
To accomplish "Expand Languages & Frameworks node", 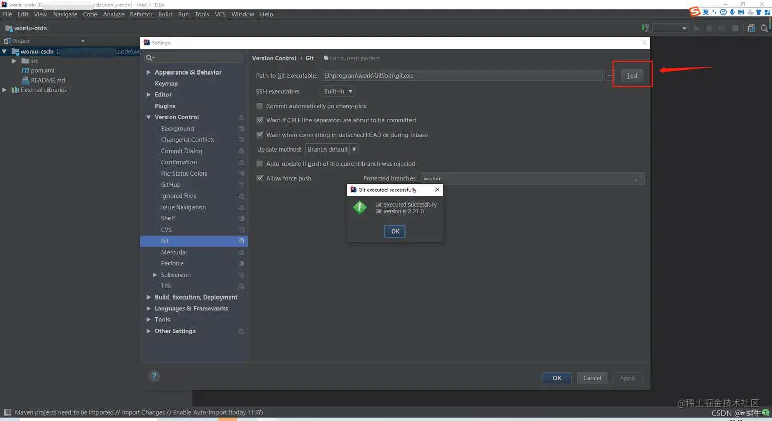I will (x=149, y=308).
